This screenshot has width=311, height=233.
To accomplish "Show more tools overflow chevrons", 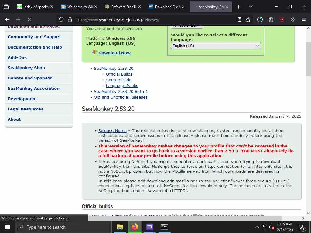I will coord(292,19).
